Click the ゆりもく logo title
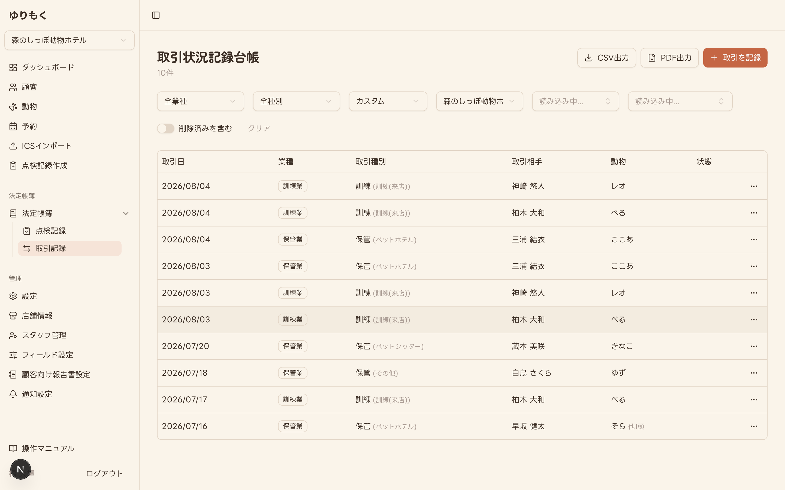 [x=28, y=15]
